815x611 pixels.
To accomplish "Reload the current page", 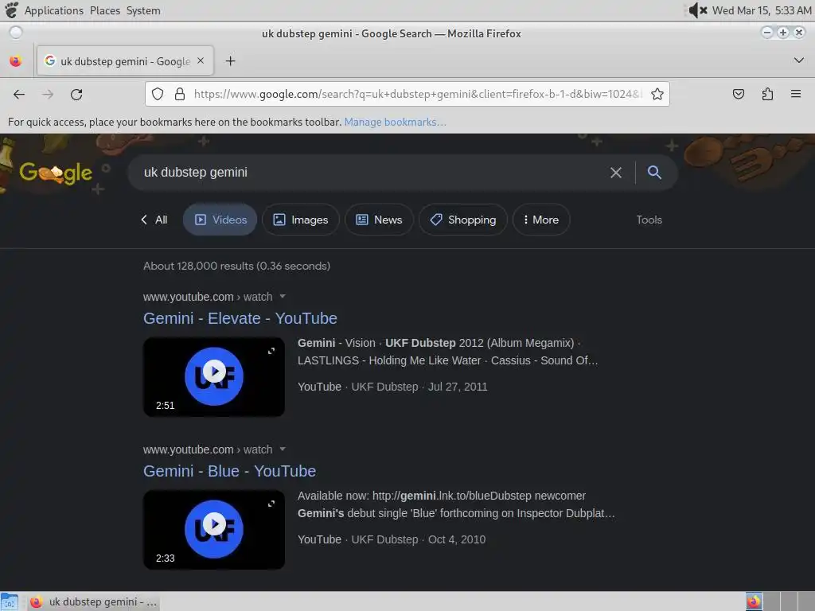I will [x=76, y=94].
